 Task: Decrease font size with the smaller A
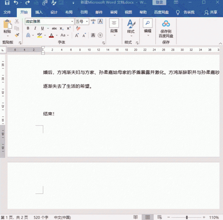tap(84, 35)
